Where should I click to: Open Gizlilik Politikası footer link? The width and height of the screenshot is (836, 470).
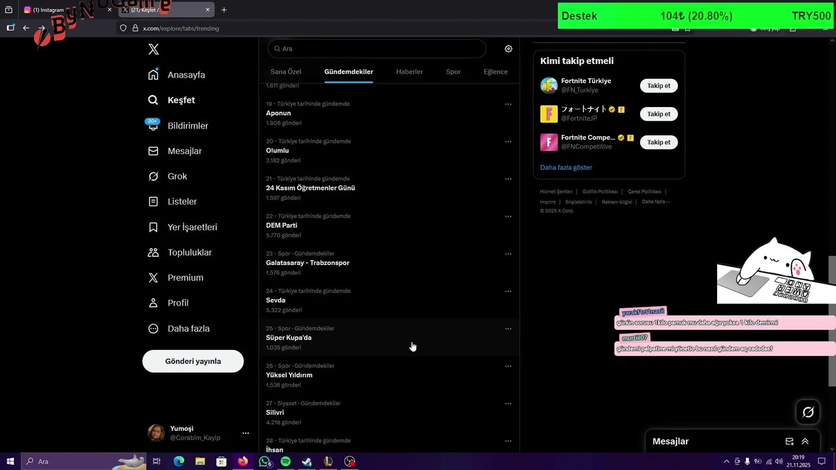pos(600,192)
